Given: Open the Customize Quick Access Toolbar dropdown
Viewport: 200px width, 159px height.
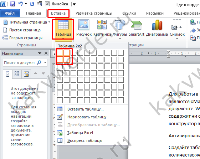Looking at the screenshot, I should (x=74, y=5).
